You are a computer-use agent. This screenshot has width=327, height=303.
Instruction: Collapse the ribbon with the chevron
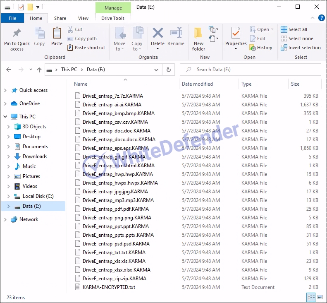(313, 18)
